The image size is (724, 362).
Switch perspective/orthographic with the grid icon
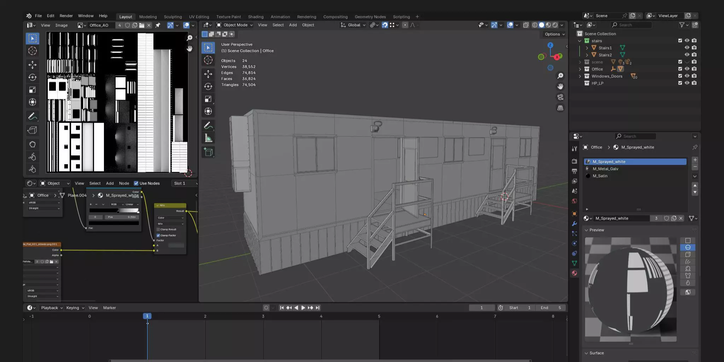tap(560, 108)
